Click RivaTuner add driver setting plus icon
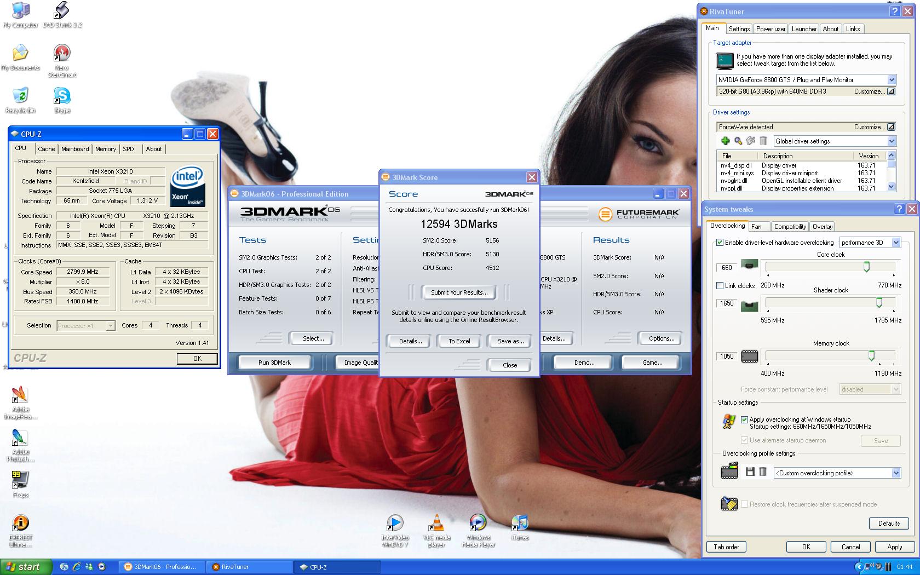This screenshot has width=920, height=575. click(725, 141)
